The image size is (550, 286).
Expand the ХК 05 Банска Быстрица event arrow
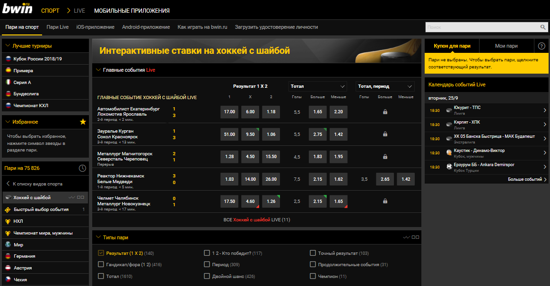tap(545, 139)
